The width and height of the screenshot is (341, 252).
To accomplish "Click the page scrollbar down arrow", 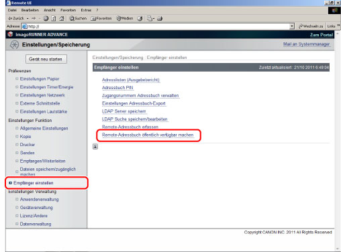I will pos(338,249).
